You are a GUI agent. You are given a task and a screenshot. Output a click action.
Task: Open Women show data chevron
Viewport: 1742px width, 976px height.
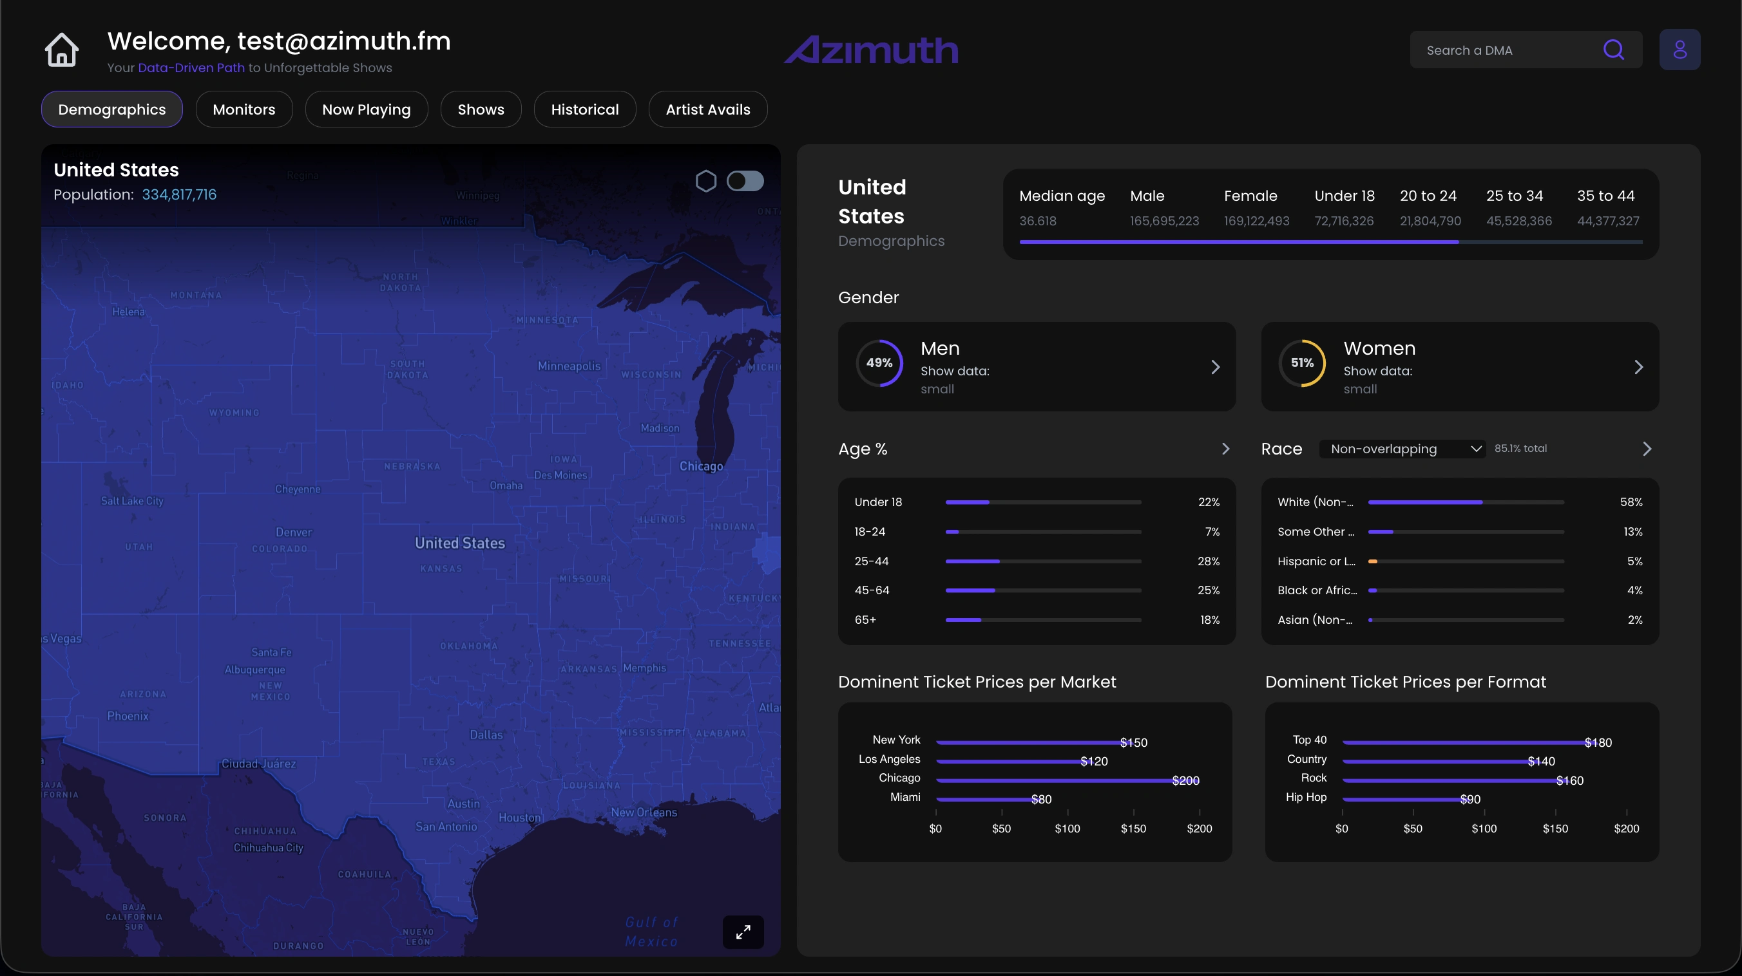1638,367
